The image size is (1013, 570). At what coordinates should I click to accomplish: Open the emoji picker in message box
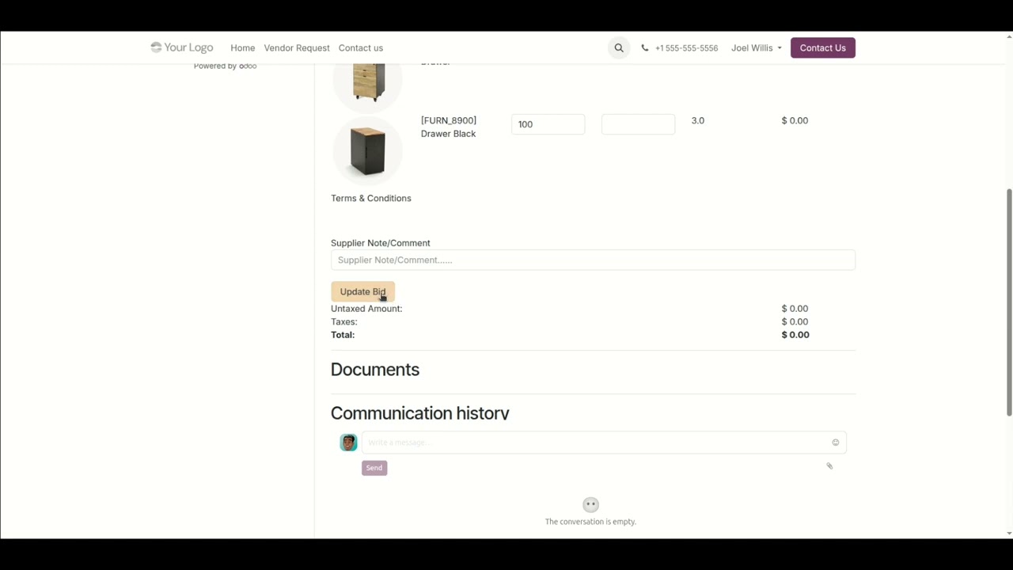tap(835, 443)
